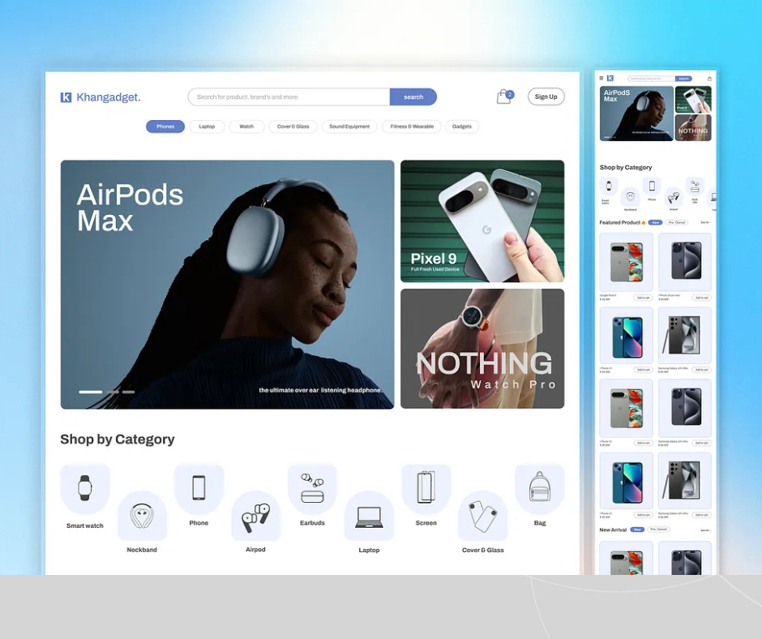Click the search button in mobile mockup
Viewport: 762px width, 639px height.
tap(683, 79)
